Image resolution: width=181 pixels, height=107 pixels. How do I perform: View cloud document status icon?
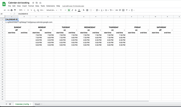40,3
